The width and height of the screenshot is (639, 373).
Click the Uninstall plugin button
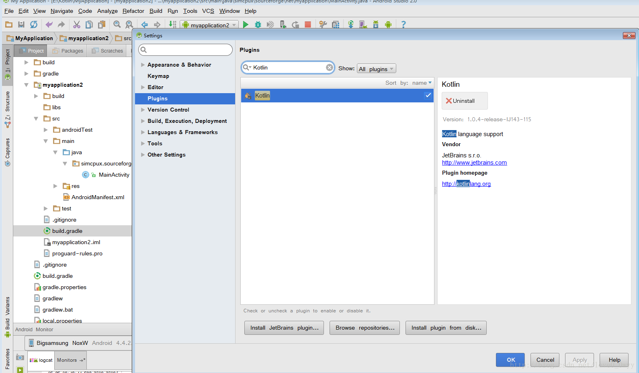(465, 101)
